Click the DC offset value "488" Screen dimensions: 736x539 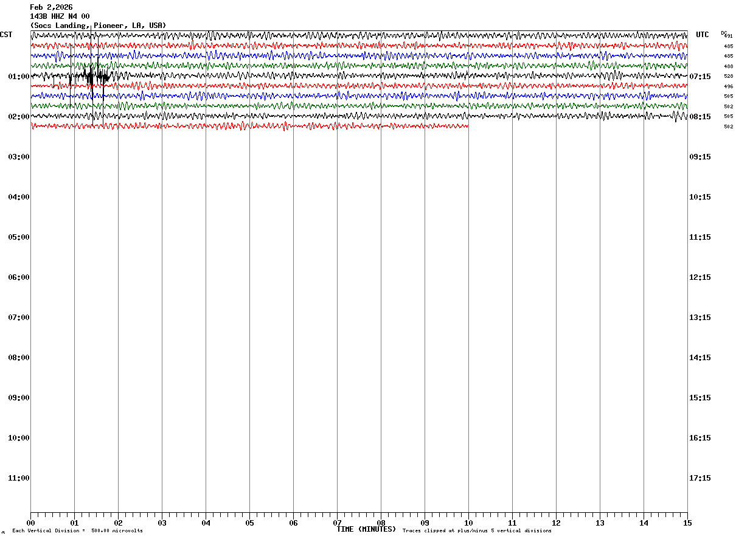tap(729, 66)
